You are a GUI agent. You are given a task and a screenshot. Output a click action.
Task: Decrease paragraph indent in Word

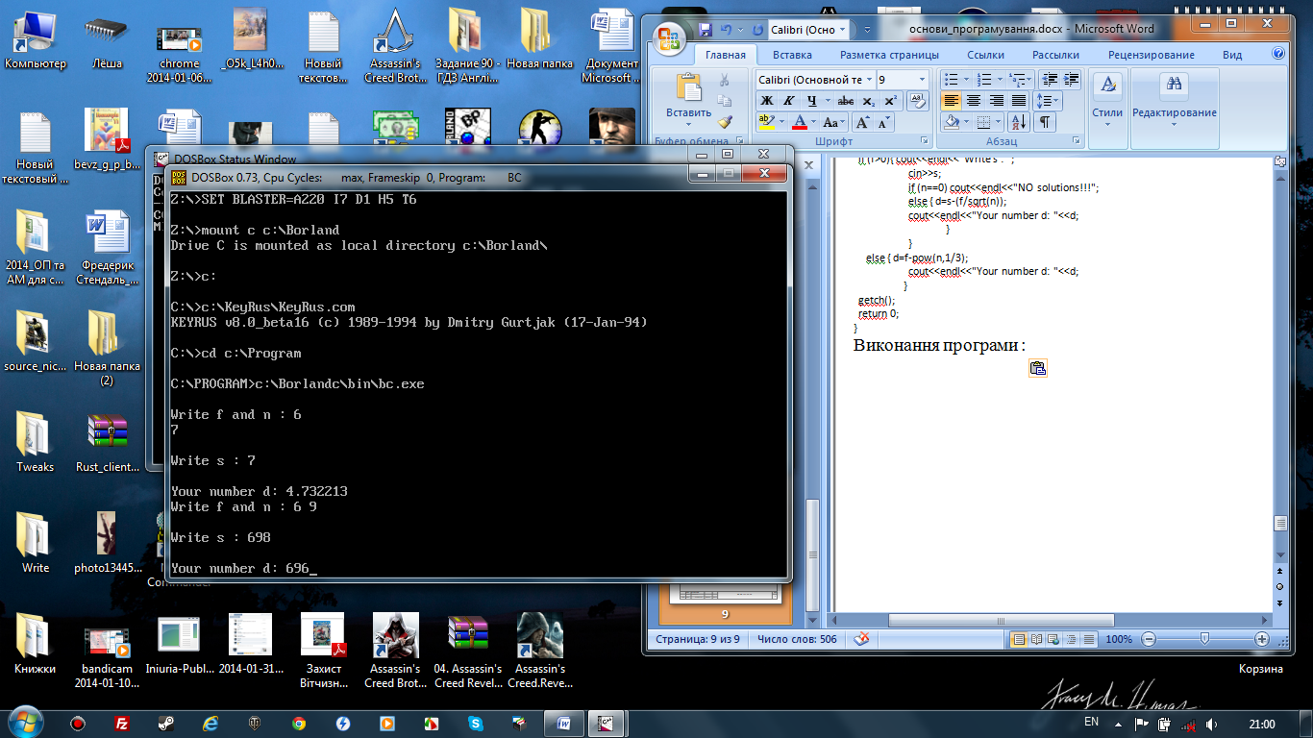[1050, 80]
